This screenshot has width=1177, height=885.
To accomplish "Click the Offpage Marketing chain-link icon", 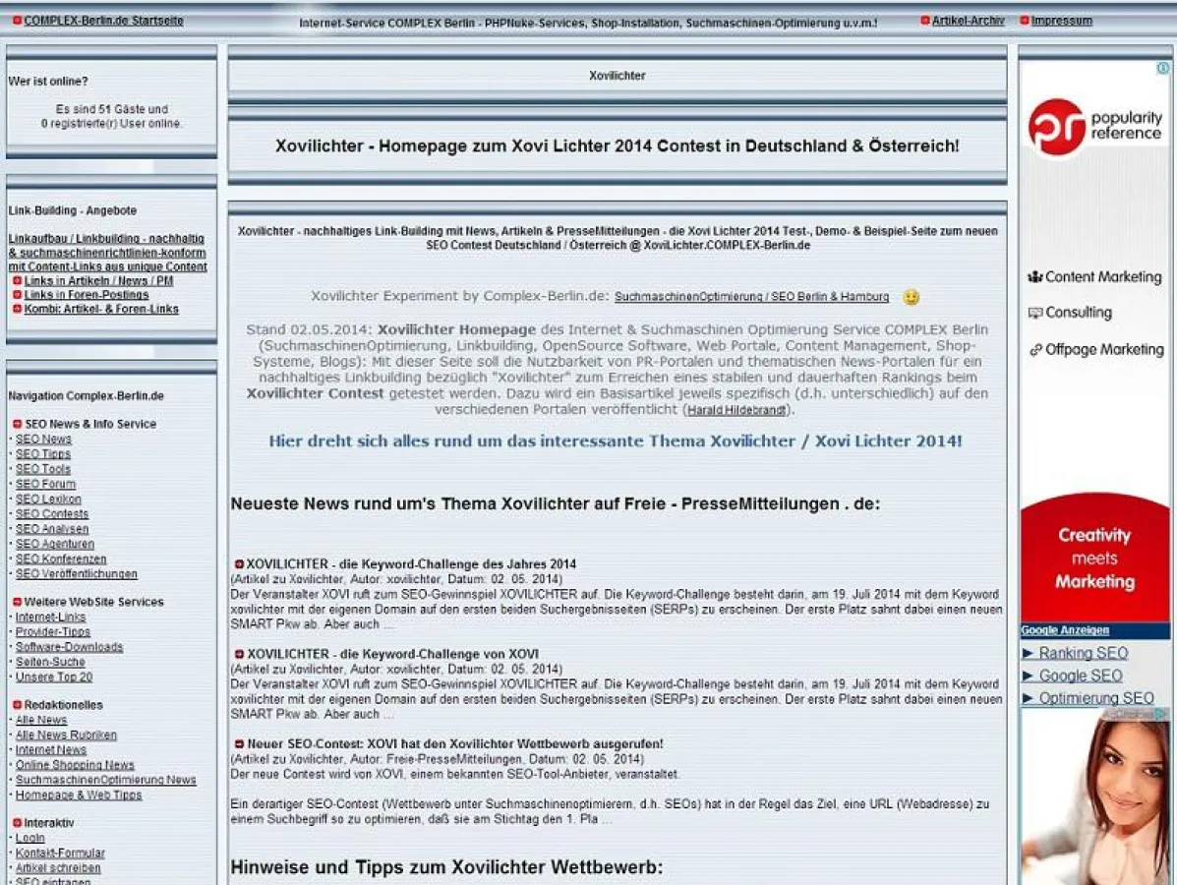I will (1037, 349).
